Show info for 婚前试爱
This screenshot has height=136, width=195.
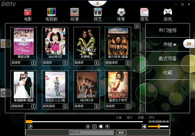click(34, 63)
